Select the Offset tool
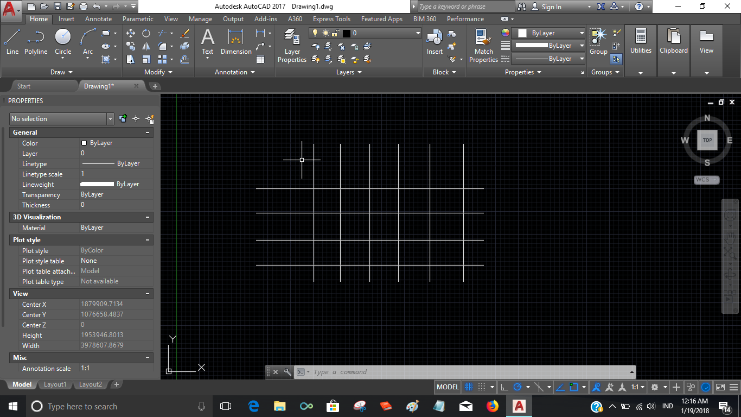Viewport: 741px width, 417px height. [184, 59]
